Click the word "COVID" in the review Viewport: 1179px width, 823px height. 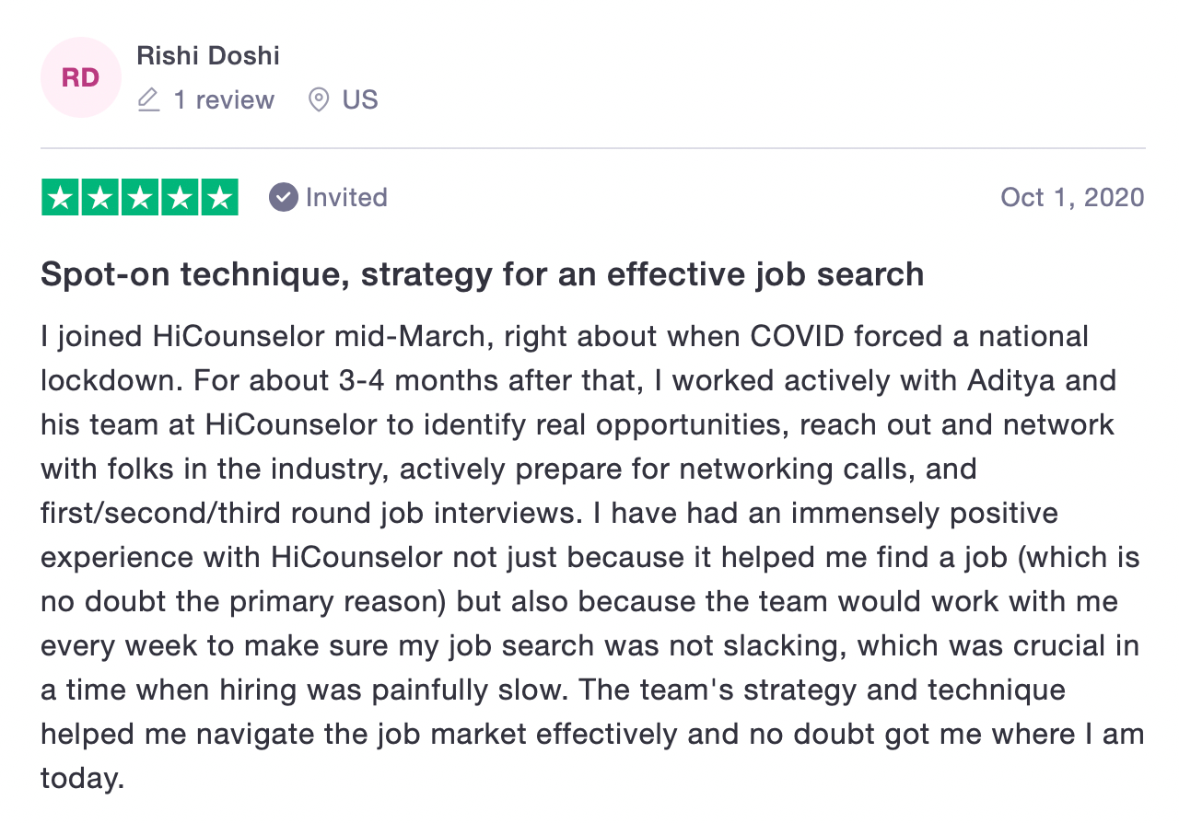tap(798, 336)
